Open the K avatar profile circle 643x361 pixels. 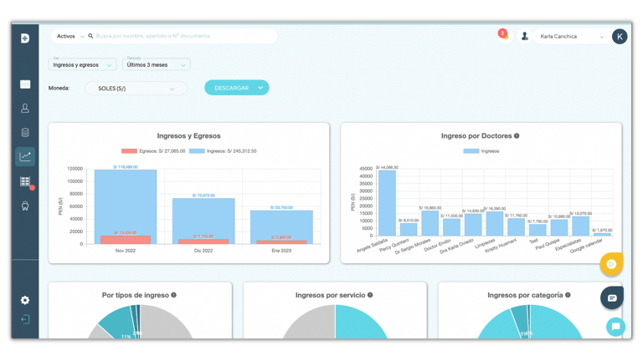point(620,37)
